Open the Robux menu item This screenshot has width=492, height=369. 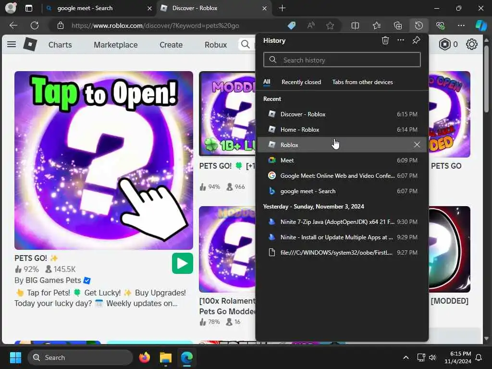[216, 45]
